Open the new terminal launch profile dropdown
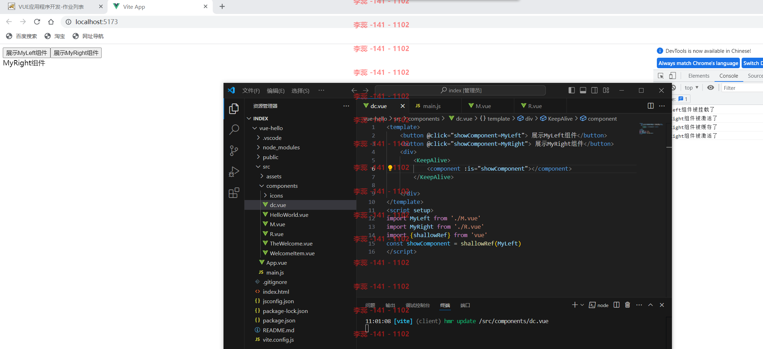The image size is (763, 349). pos(582,305)
